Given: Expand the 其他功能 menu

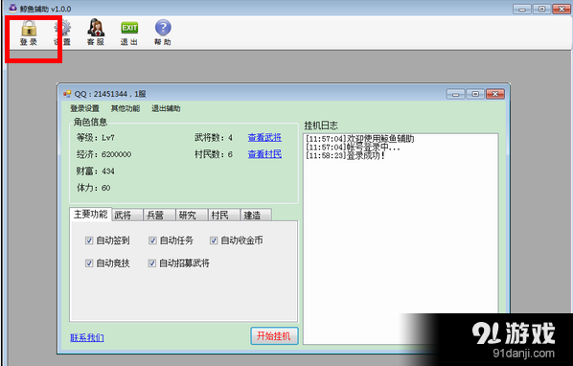Looking at the screenshot, I should tap(126, 108).
